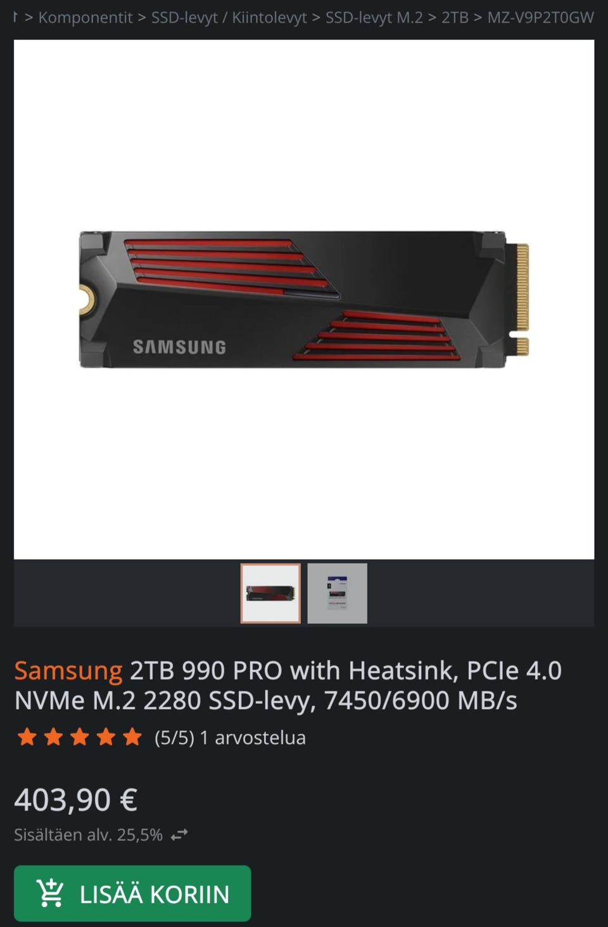
Task: Open the main Samsung SSD product image
Action: pos(304,299)
